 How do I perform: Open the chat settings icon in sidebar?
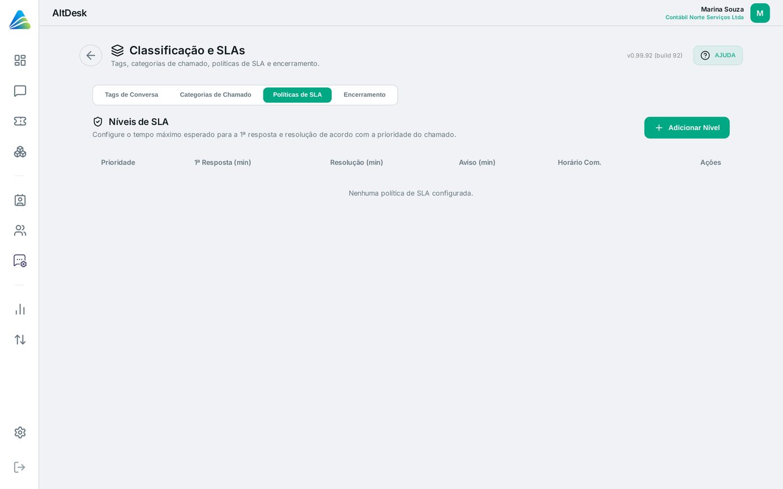tap(20, 261)
